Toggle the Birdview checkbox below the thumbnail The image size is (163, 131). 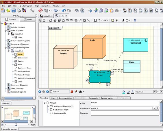coord(2,125)
